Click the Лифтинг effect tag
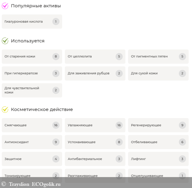 pyautogui.click(x=158, y=159)
